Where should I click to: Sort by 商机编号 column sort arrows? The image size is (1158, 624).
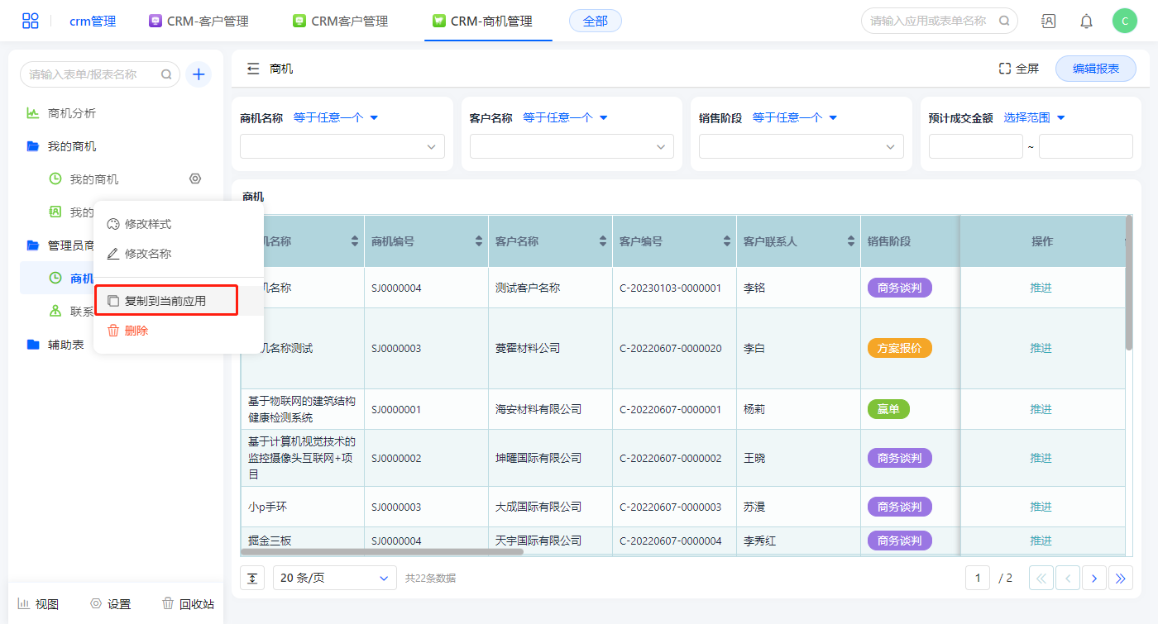tap(479, 241)
